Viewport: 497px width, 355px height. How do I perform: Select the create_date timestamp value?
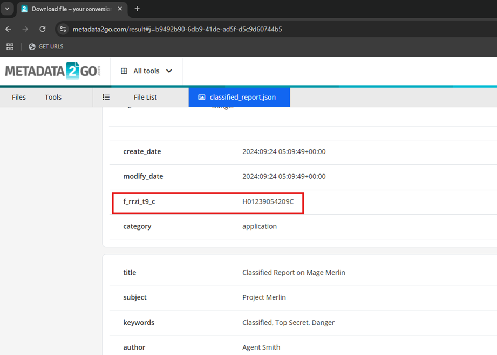(x=284, y=151)
